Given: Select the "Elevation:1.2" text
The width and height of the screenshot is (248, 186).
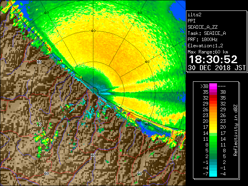Looking at the screenshot, I should (205, 46).
